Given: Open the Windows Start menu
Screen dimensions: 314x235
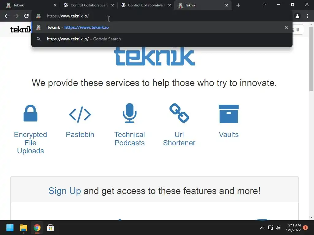Looking at the screenshot, I should [10, 228].
